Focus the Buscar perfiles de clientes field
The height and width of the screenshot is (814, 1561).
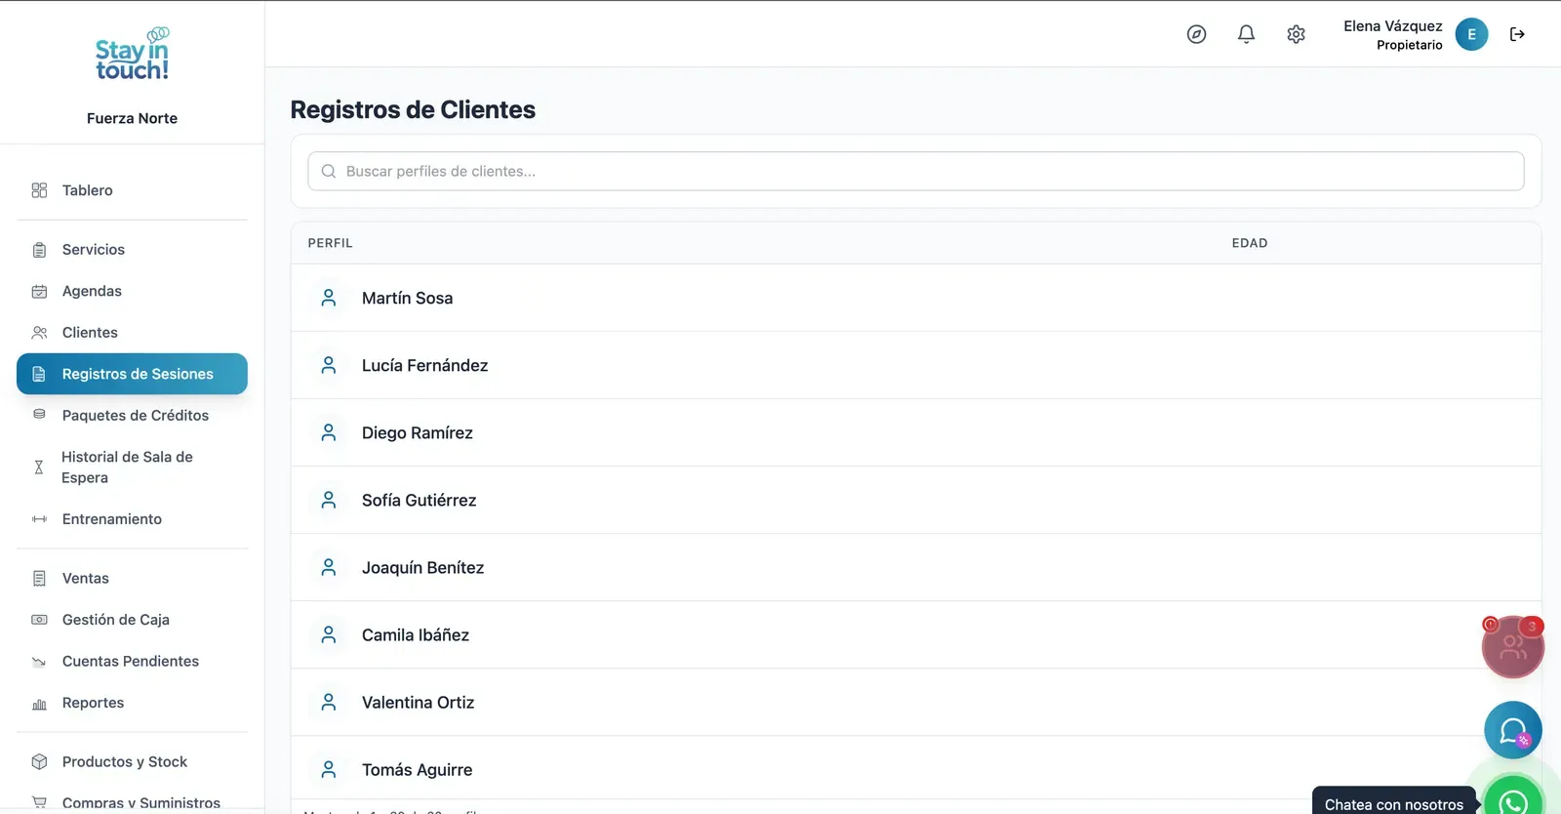[916, 172]
